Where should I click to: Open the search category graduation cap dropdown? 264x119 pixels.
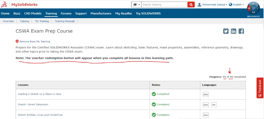coord(136,5)
